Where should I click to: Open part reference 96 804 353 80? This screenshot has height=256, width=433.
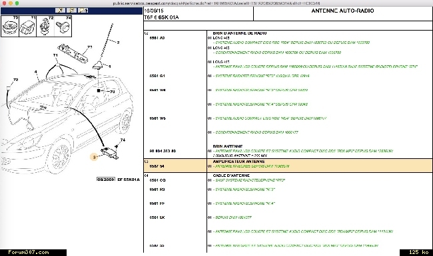tap(163, 151)
